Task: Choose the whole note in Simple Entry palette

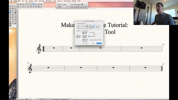Action: click(26, 4)
